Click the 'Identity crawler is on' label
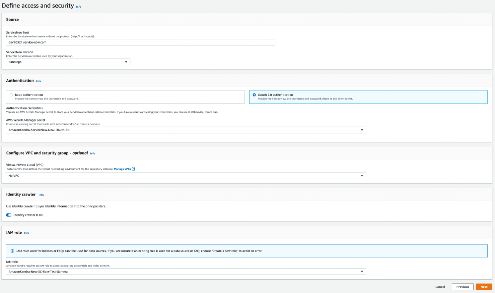The width and height of the screenshot is (495, 293). 28,215
